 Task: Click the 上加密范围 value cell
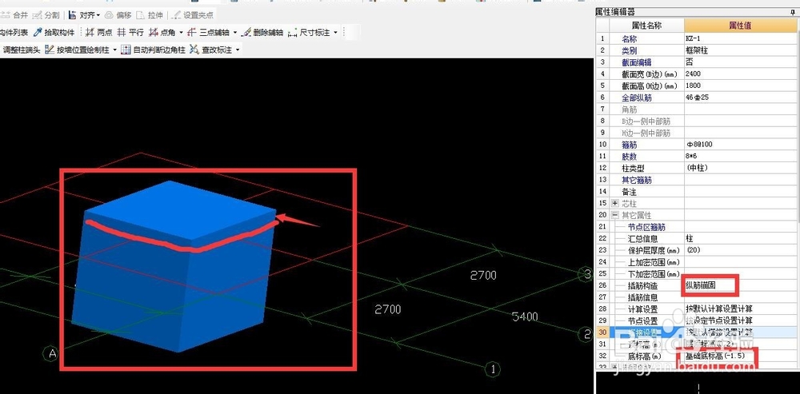[x=740, y=262]
